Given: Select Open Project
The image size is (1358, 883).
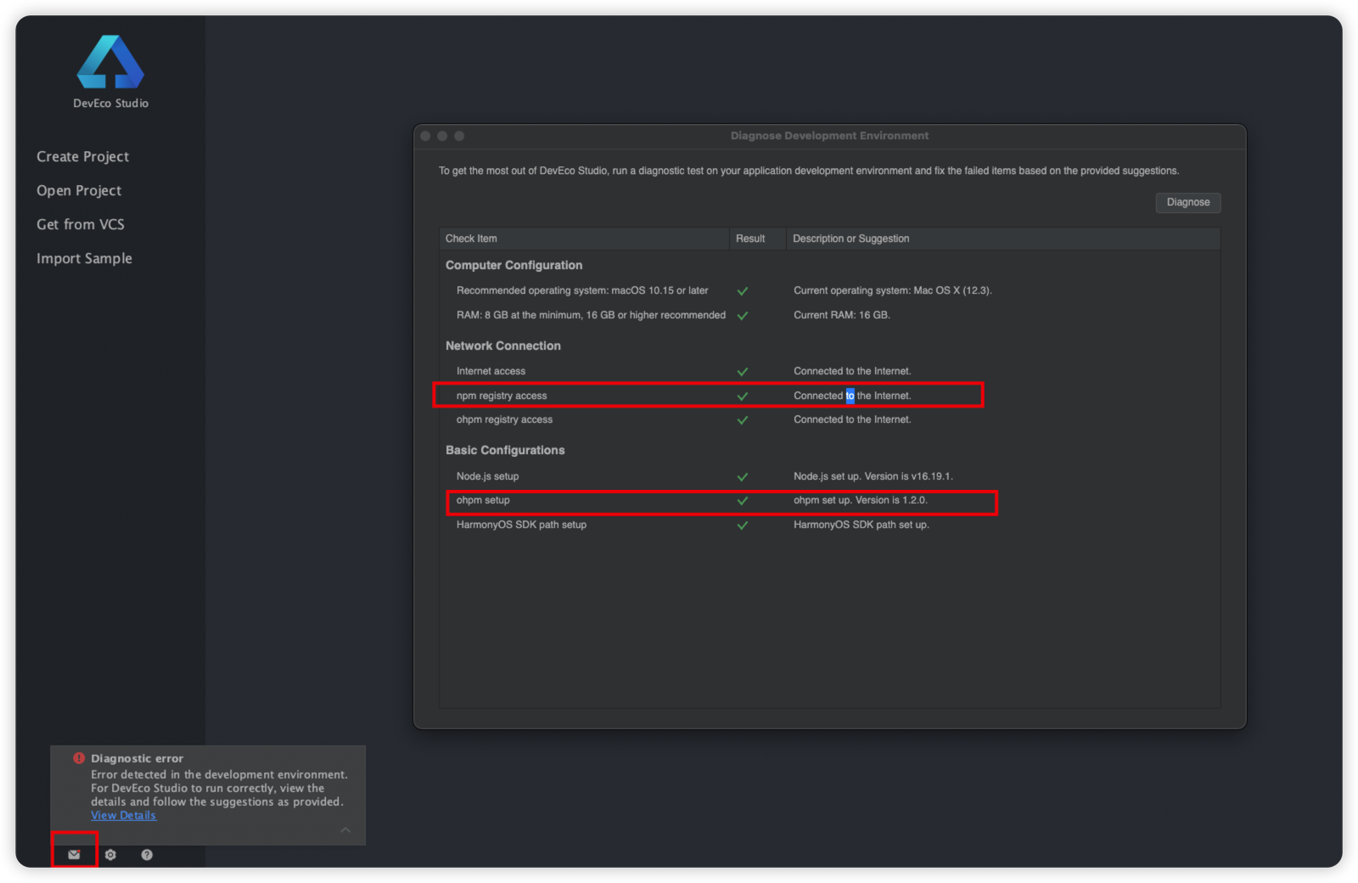Looking at the screenshot, I should (79, 190).
